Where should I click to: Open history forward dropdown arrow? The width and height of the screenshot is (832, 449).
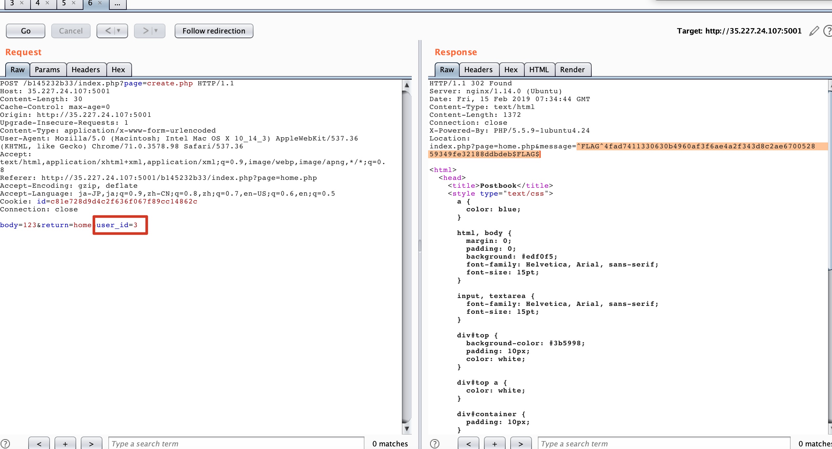pyautogui.click(x=156, y=31)
